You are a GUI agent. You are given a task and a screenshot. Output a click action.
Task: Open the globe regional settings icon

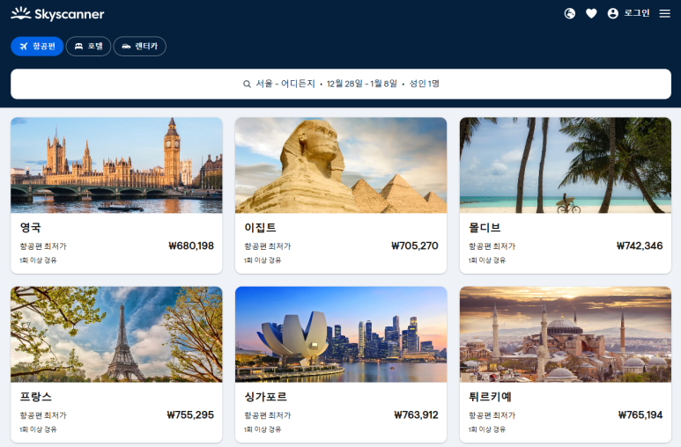pyautogui.click(x=569, y=13)
